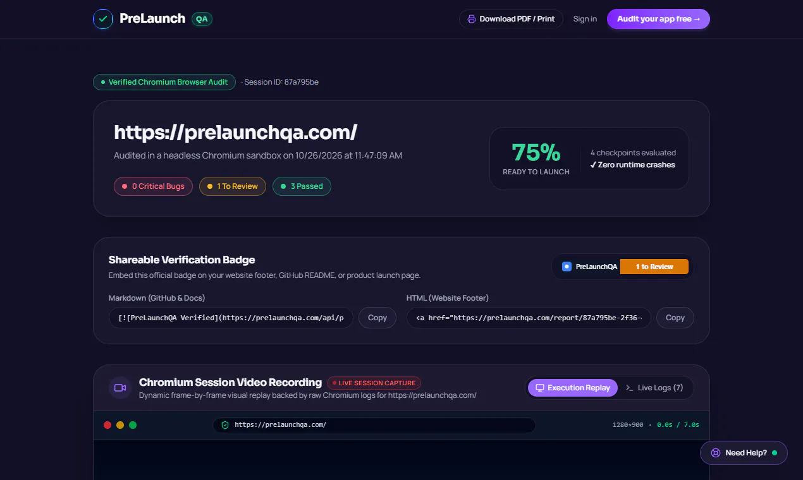
Task: Click the mock address bar showing prelaunchqa.com
Action: pos(374,425)
